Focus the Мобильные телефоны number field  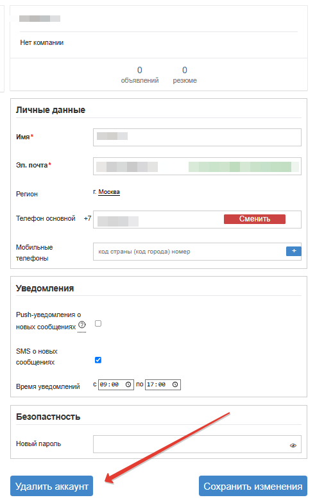pos(189,251)
